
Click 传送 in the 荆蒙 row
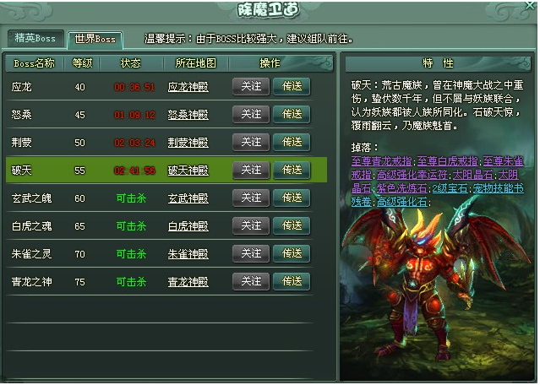[x=292, y=142]
